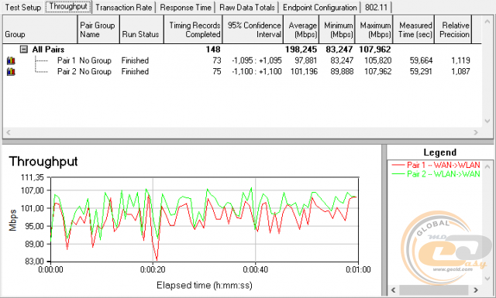
Task: Sort by the Group column header
Action: point(40,29)
